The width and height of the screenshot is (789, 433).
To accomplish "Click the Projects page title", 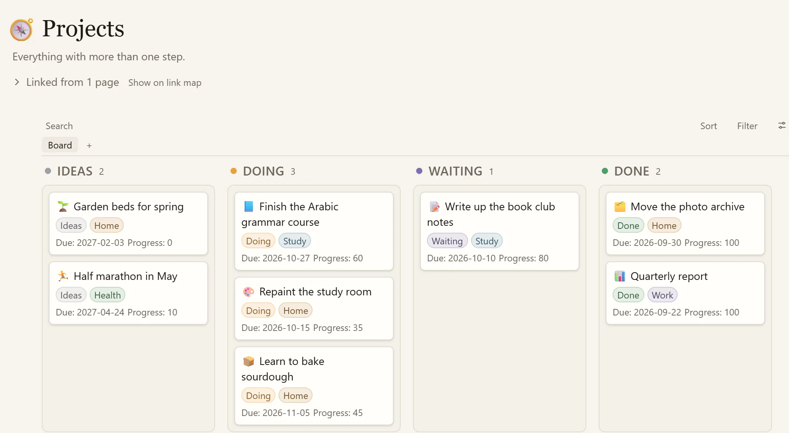I will [x=83, y=29].
